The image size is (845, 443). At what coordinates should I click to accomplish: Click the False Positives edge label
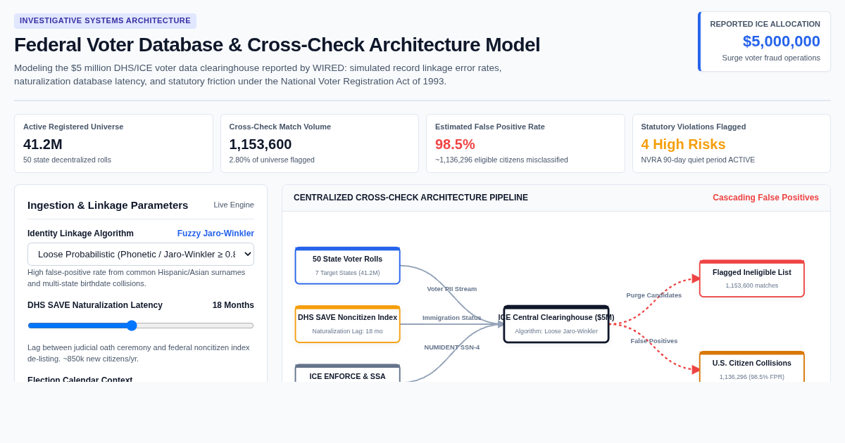[x=654, y=341]
